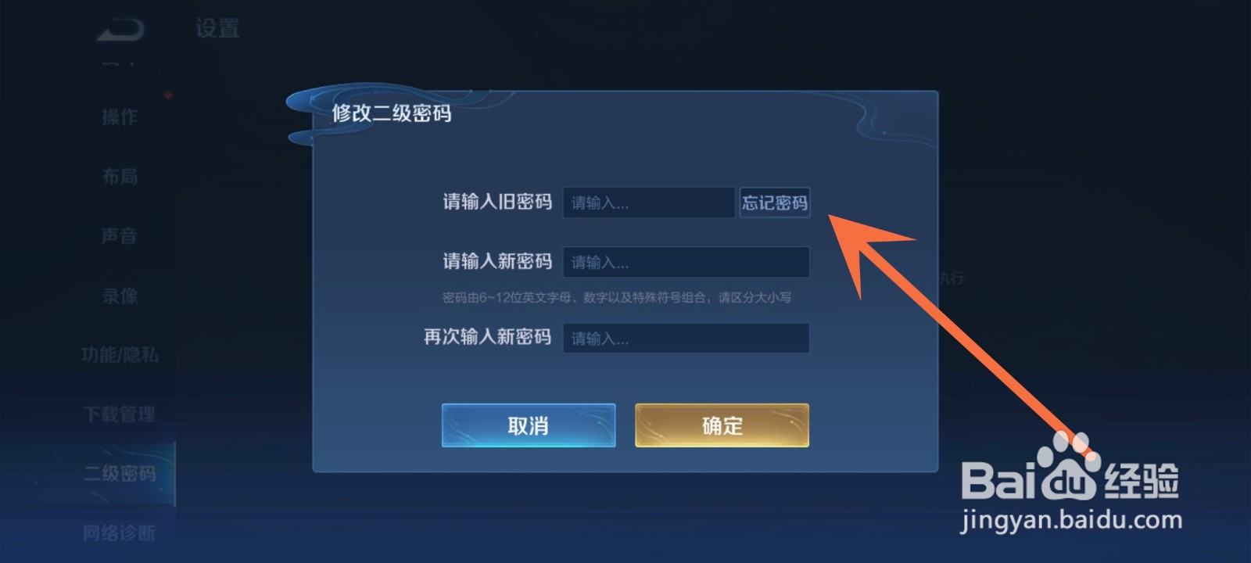Focus the 再次输入新密码 input field

coord(686,338)
